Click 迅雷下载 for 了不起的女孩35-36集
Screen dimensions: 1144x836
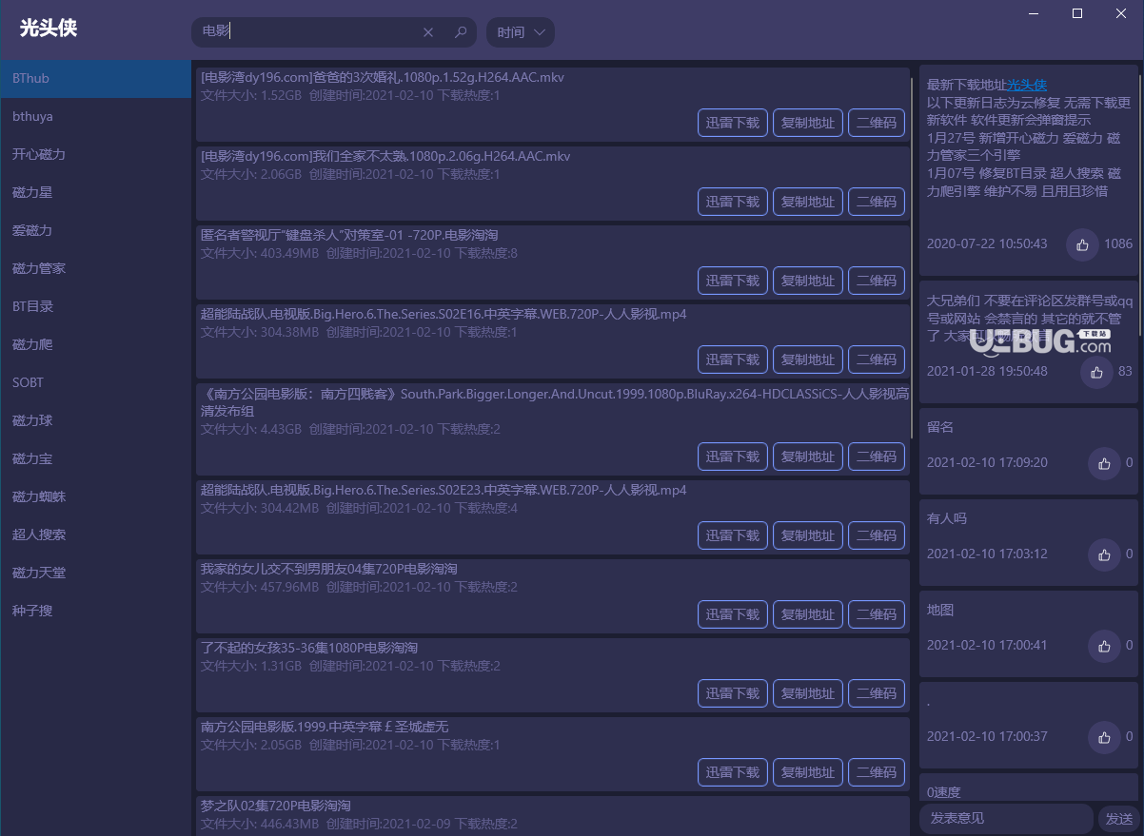733,693
